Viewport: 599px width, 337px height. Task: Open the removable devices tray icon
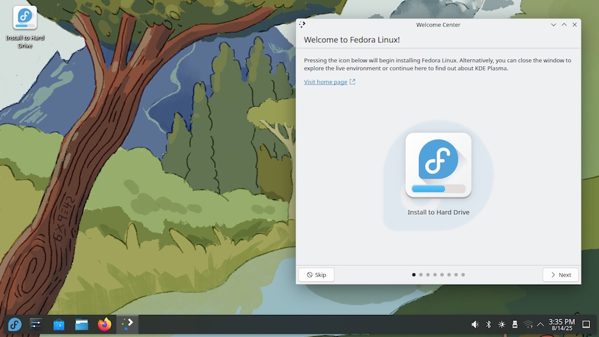tap(515, 325)
